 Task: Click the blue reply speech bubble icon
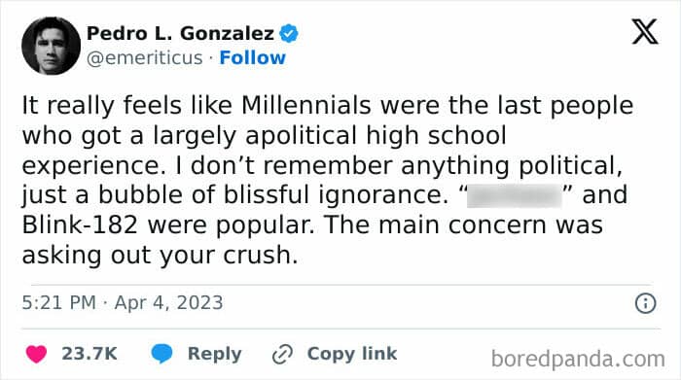[162, 354]
